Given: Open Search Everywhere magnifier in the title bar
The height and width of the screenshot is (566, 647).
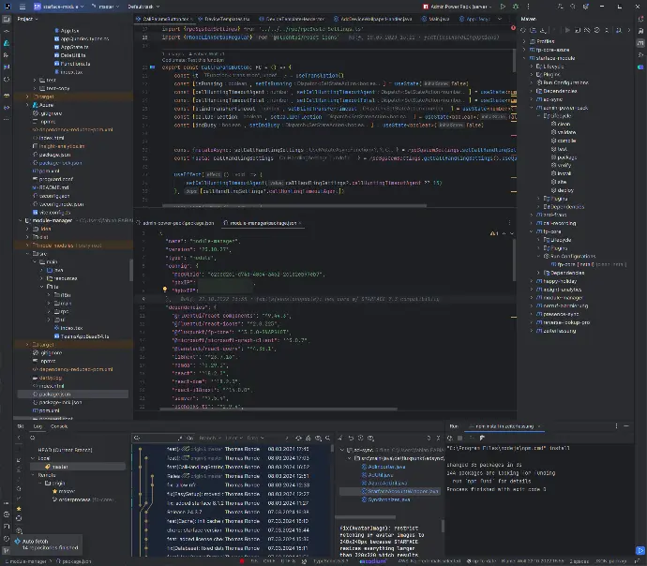Looking at the screenshot, I should [x=573, y=7].
